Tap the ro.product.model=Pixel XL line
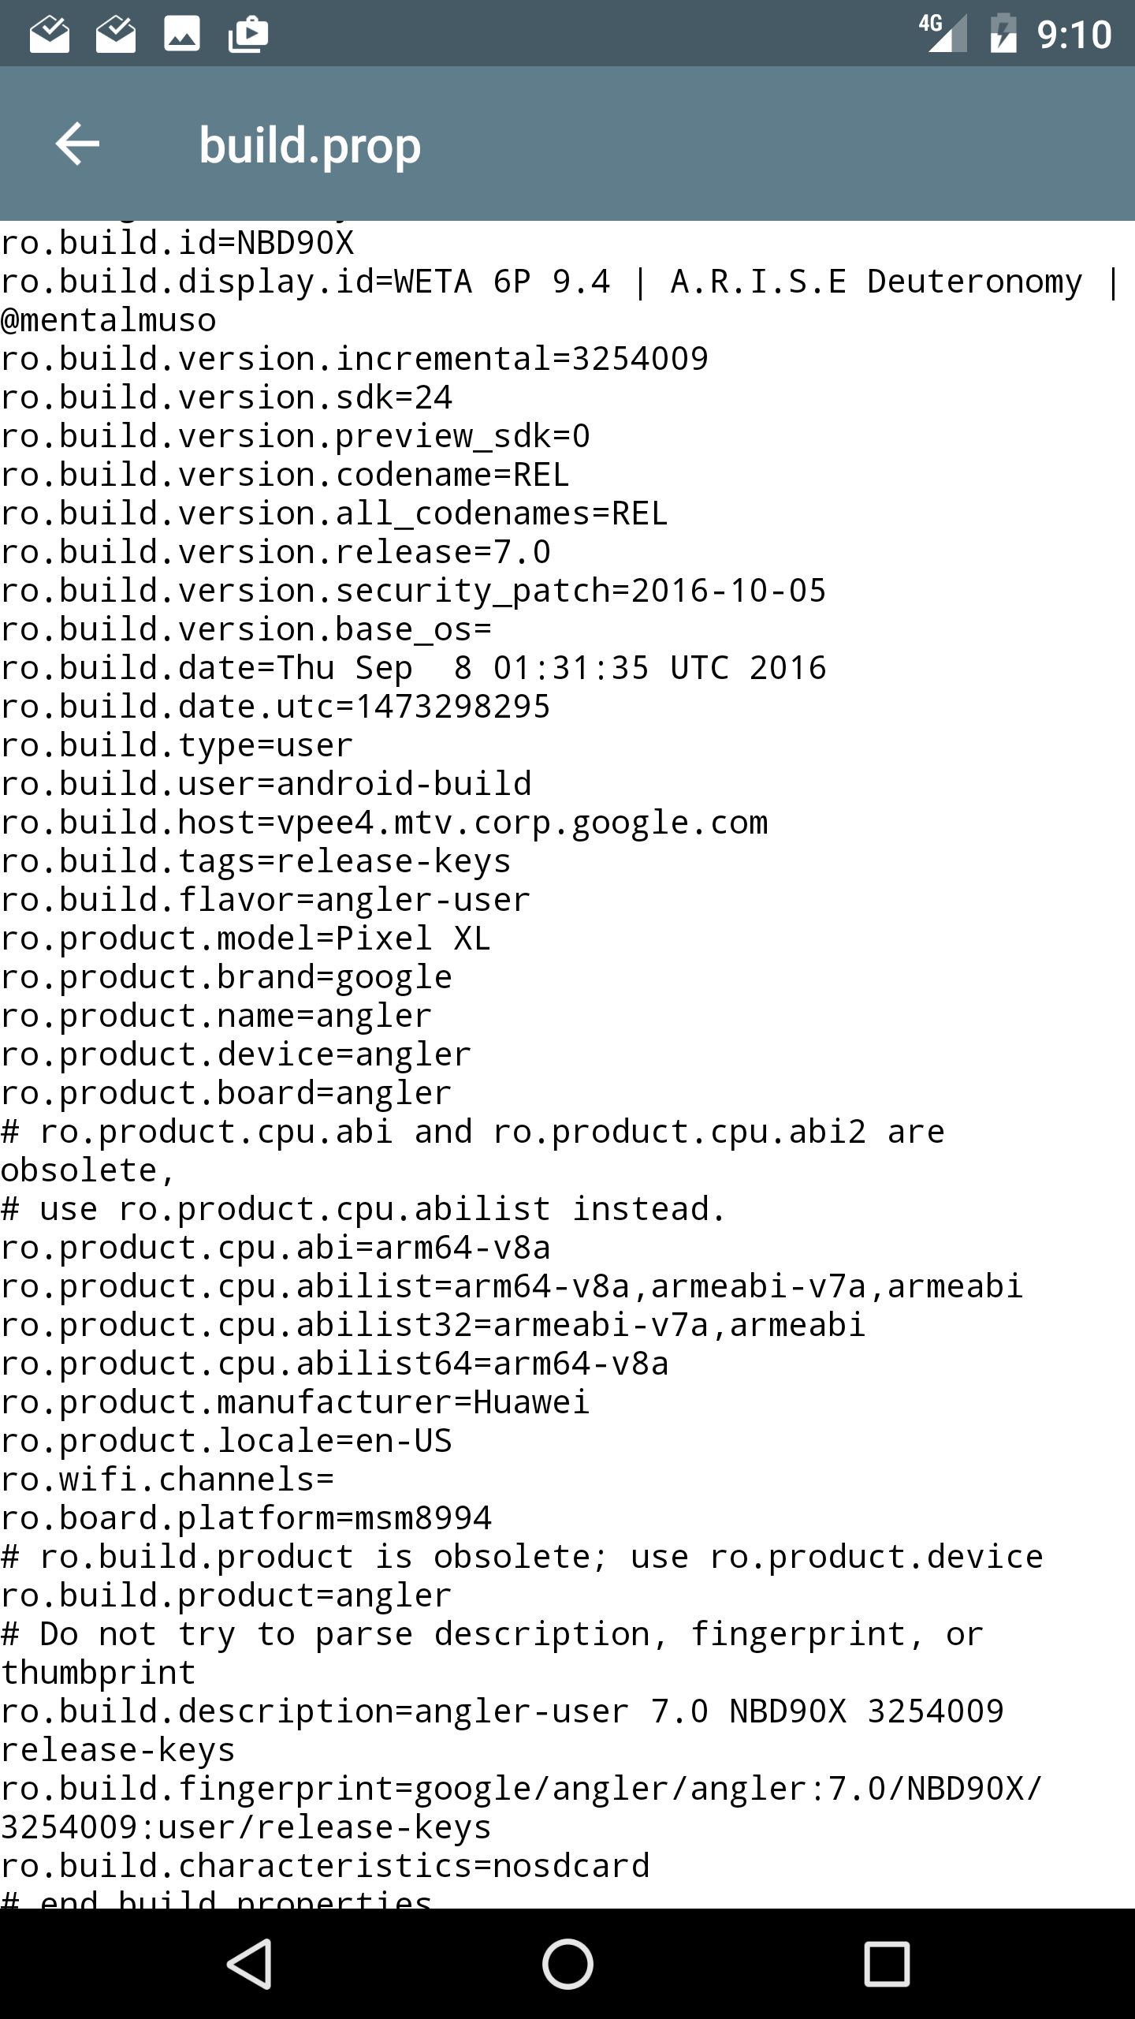Viewport: 1135px width, 2019px height. 246,939
